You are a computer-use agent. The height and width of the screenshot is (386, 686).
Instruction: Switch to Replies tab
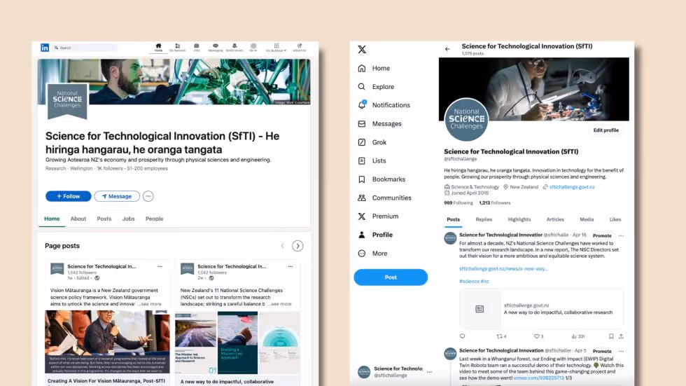point(484,220)
